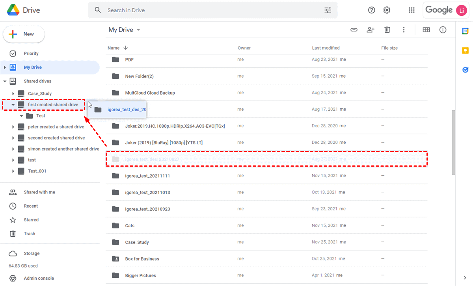This screenshot has height=286, width=473.
Task: Select the MultCloud Cloud Backup folder
Action: click(x=266, y=93)
